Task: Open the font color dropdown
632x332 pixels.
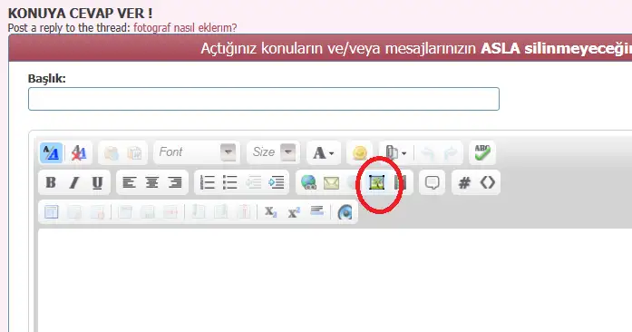Action: pos(324,153)
